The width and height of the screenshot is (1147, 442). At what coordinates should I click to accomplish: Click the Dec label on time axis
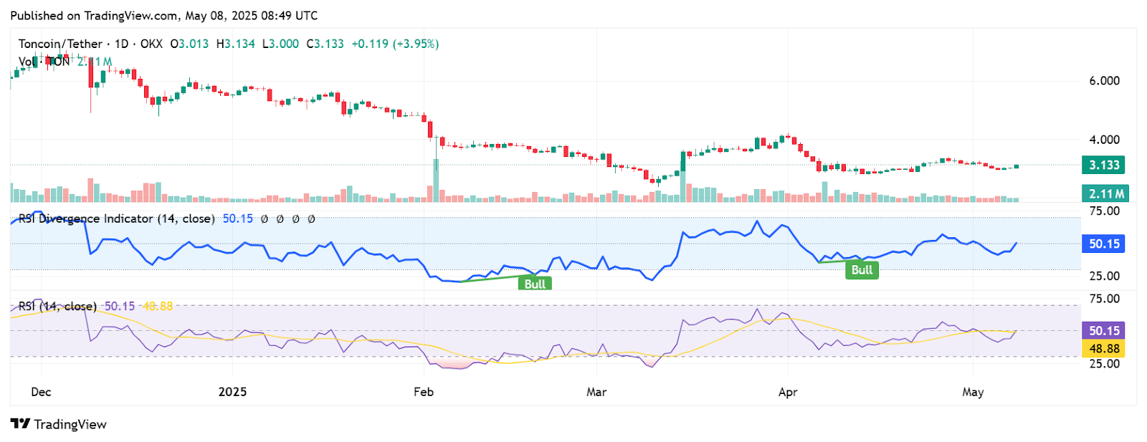pyautogui.click(x=41, y=392)
